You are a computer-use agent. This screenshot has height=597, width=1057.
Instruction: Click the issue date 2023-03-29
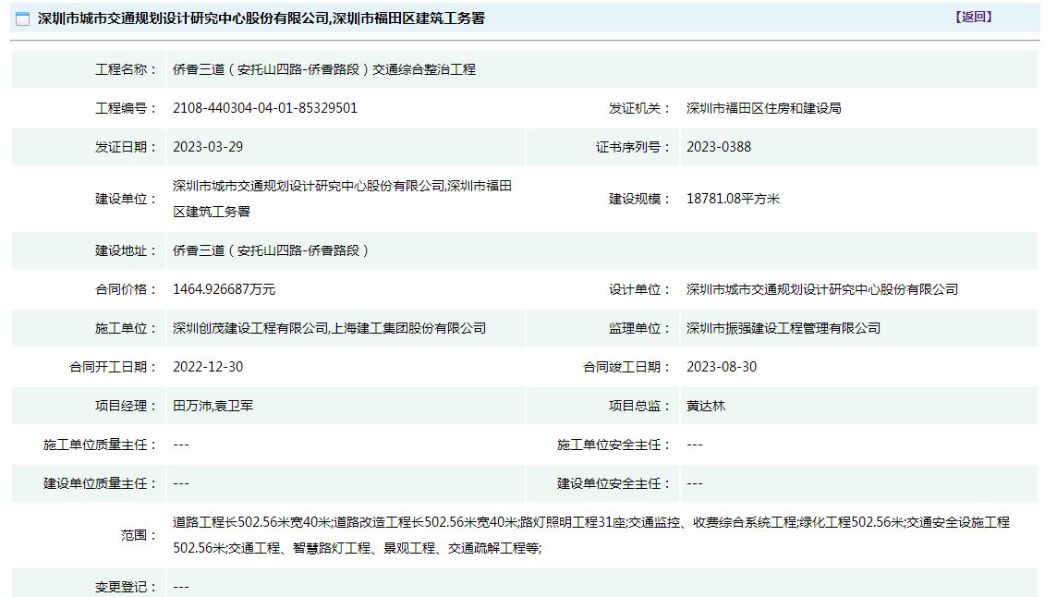[208, 147]
